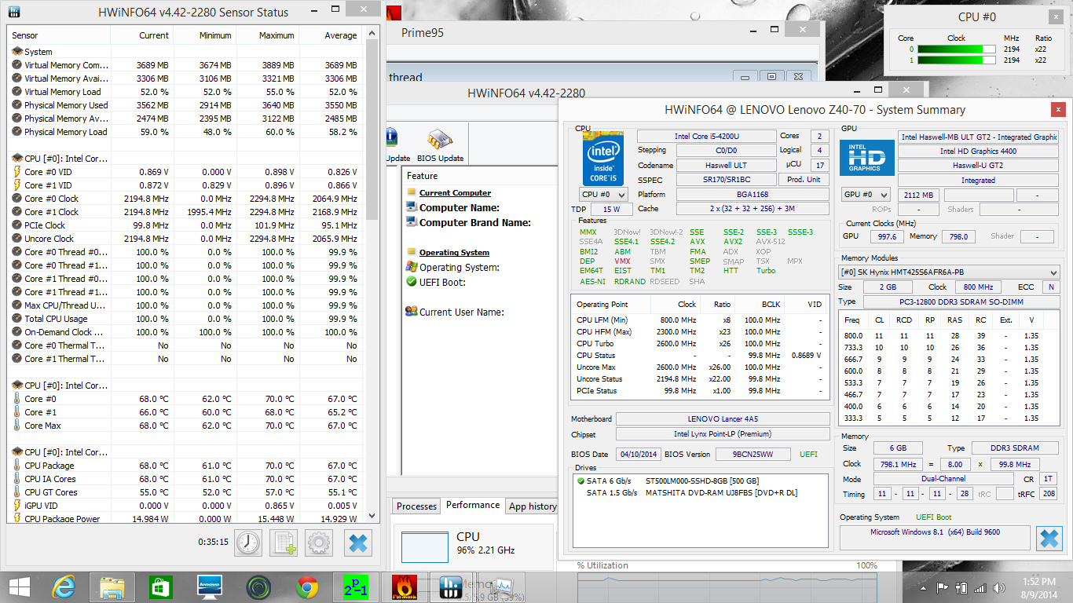1073x603 pixels.
Task: Click the battery power tray icon
Action: [961, 587]
